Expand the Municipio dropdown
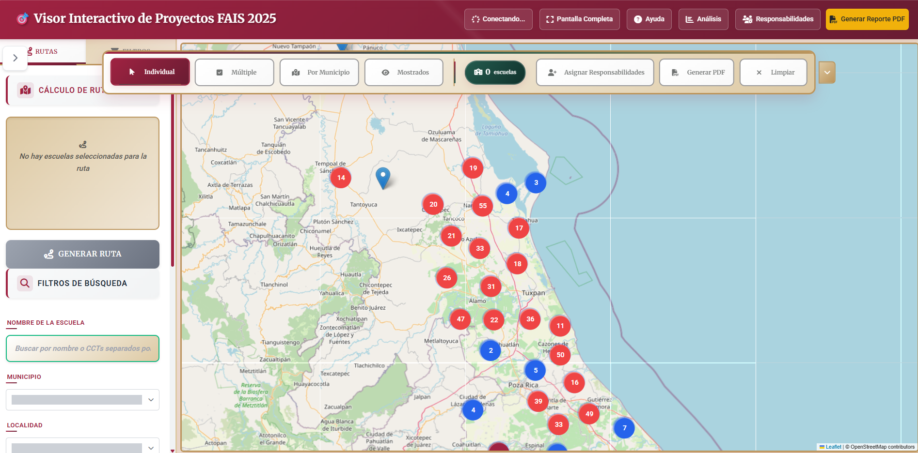The height and width of the screenshot is (453, 918). point(82,400)
